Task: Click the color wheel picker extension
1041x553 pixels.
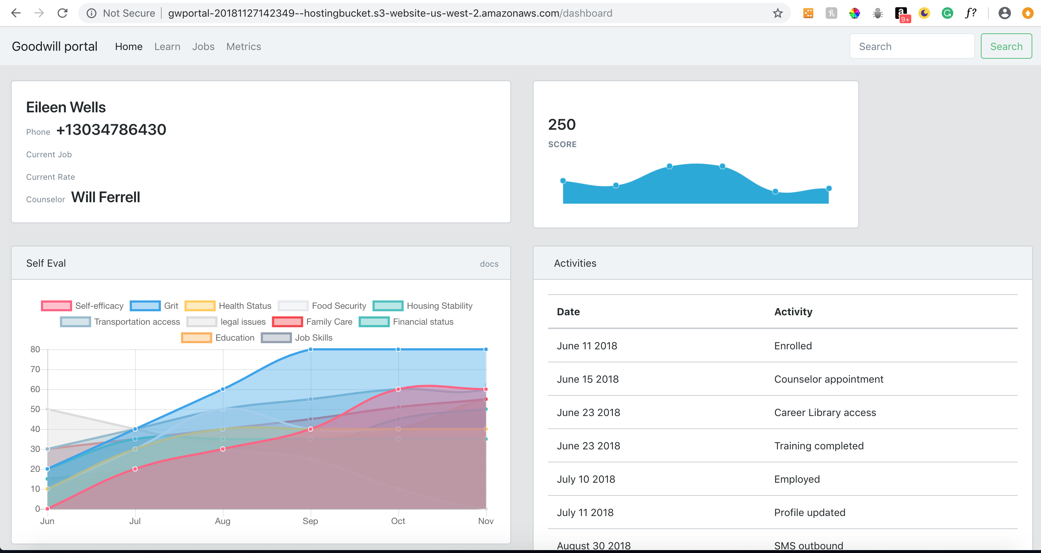Action: click(x=854, y=13)
